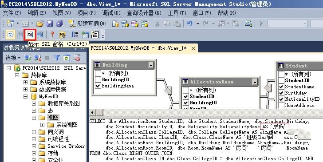Click the 新建查询 button
This screenshot has height=162, width=323.
coord(88,24)
